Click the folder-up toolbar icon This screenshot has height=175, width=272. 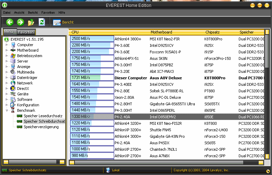[x=31, y=22]
